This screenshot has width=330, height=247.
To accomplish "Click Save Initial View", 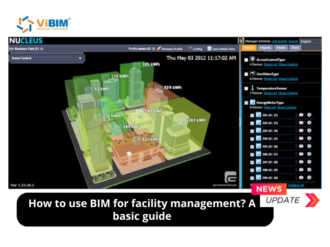I will [221, 49].
